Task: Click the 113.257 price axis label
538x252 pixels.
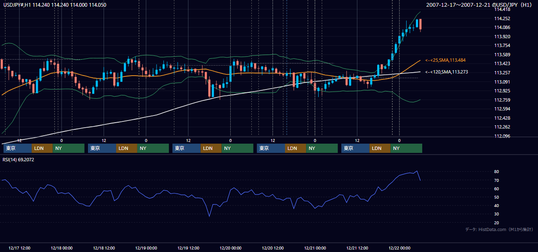Action: pos(503,73)
